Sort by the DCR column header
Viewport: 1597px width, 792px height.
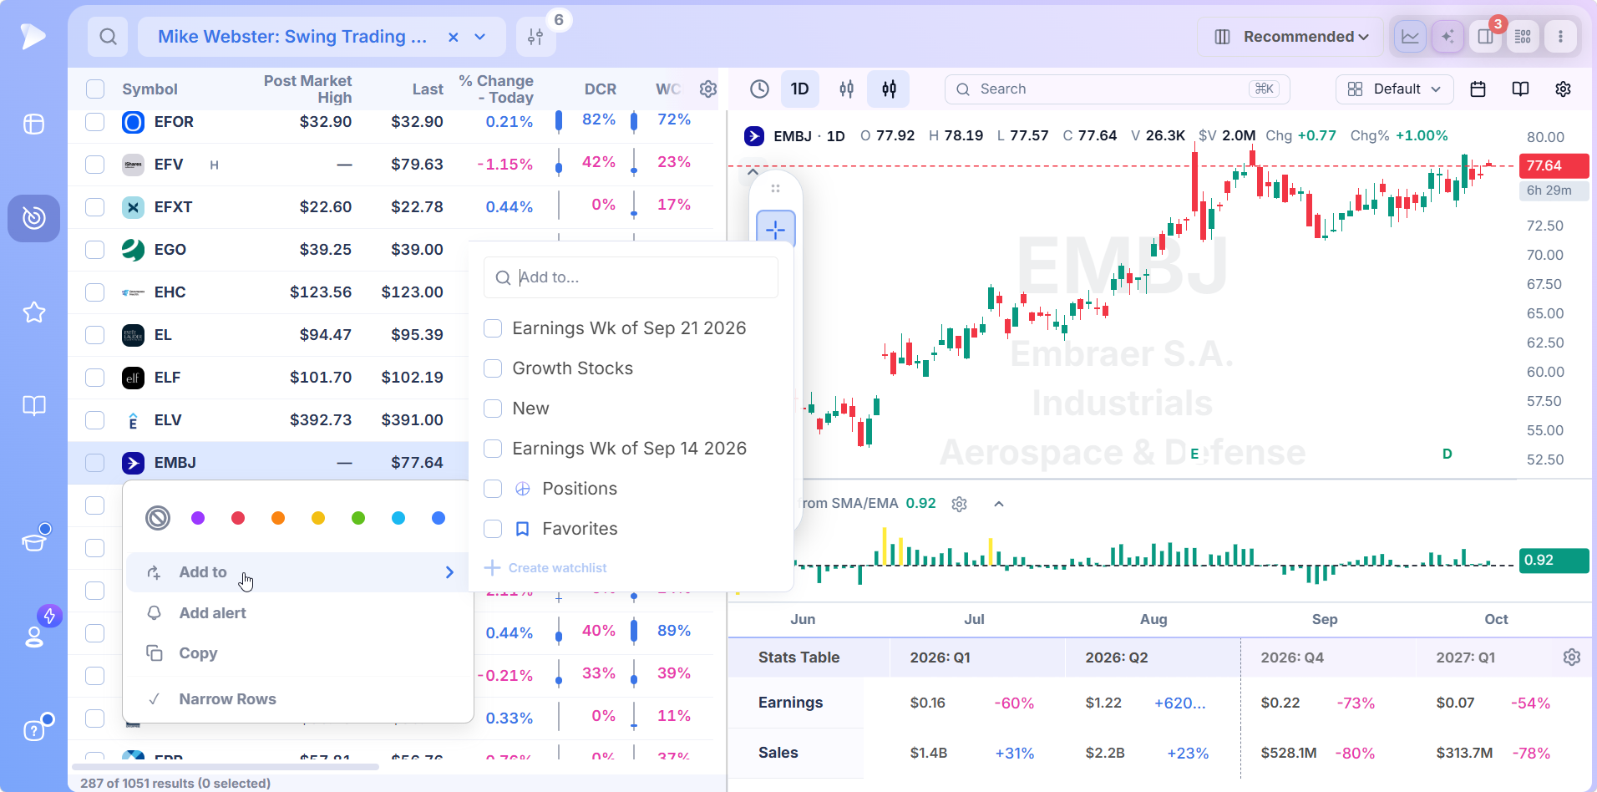tap(600, 89)
